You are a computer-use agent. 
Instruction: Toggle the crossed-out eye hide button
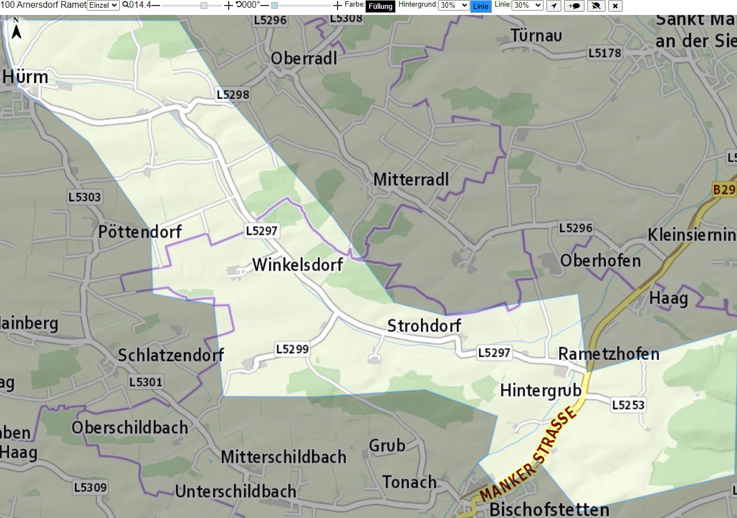click(x=596, y=6)
